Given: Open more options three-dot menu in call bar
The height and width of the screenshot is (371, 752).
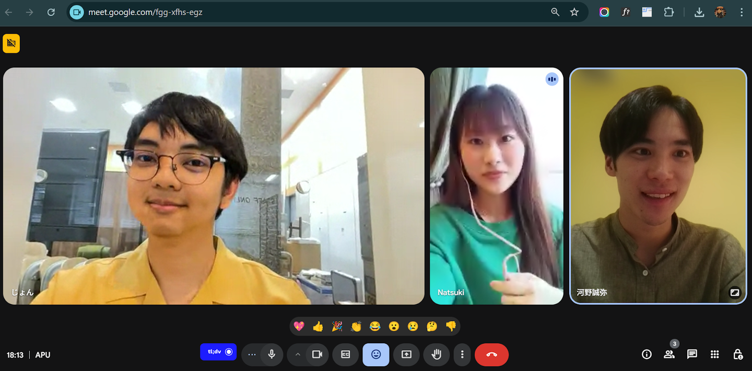Looking at the screenshot, I should [x=462, y=354].
